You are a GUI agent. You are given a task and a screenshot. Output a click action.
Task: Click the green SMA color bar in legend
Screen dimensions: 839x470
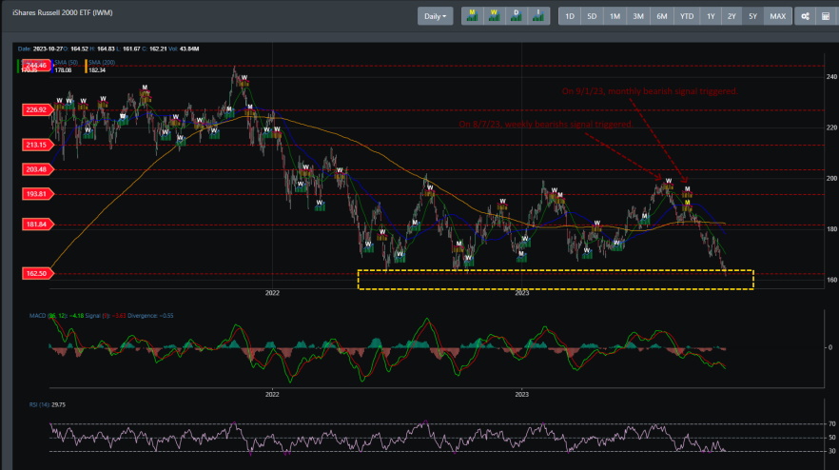tap(18, 66)
